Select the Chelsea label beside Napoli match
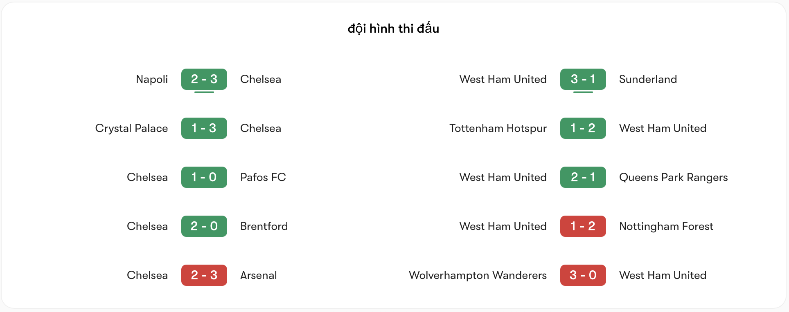The image size is (789, 312). [x=261, y=79]
